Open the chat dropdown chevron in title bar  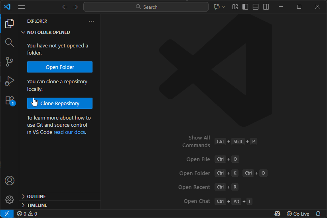click(223, 7)
